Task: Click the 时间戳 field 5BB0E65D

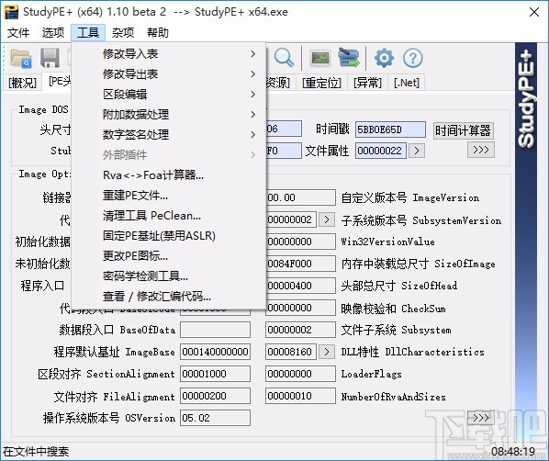Action: pyautogui.click(x=390, y=129)
